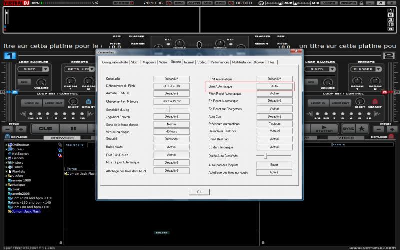Click the right deck pitch plus button

click(x=392, y=129)
